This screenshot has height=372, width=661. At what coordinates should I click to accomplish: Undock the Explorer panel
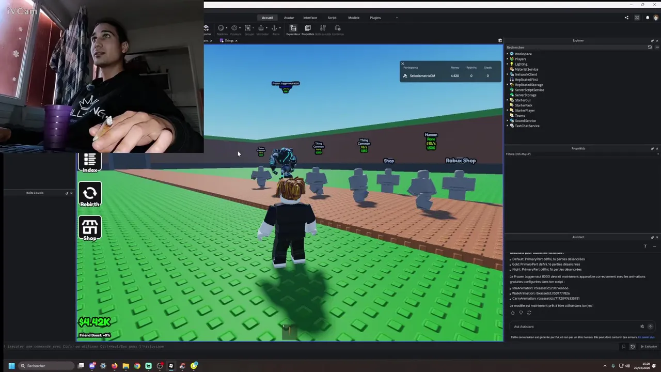[652, 40]
